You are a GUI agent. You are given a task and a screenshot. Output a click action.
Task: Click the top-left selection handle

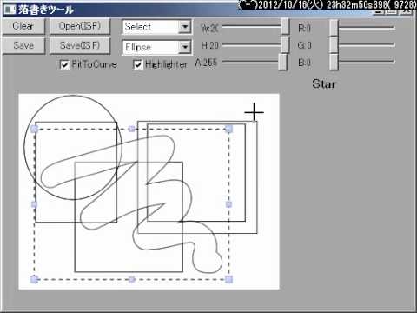(35, 129)
